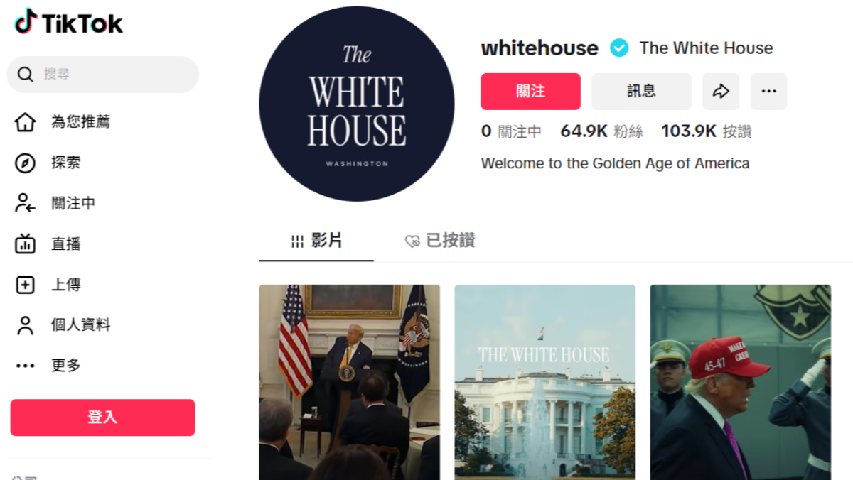Open the red cap video thumbnail

[x=740, y=382]
